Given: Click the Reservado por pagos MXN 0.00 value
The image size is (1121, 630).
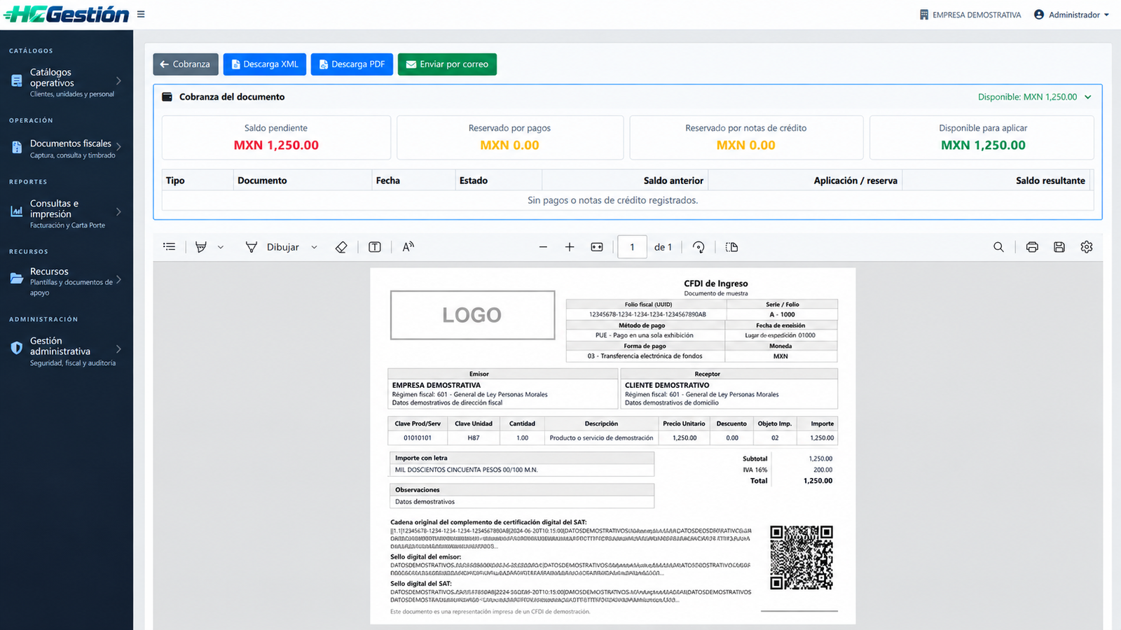Looking at the screenshot, I should point(509,146).
